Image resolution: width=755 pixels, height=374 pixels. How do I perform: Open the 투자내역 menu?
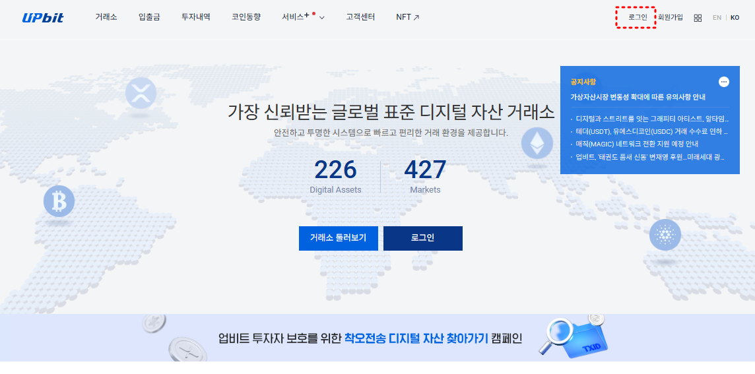point(195,17)
